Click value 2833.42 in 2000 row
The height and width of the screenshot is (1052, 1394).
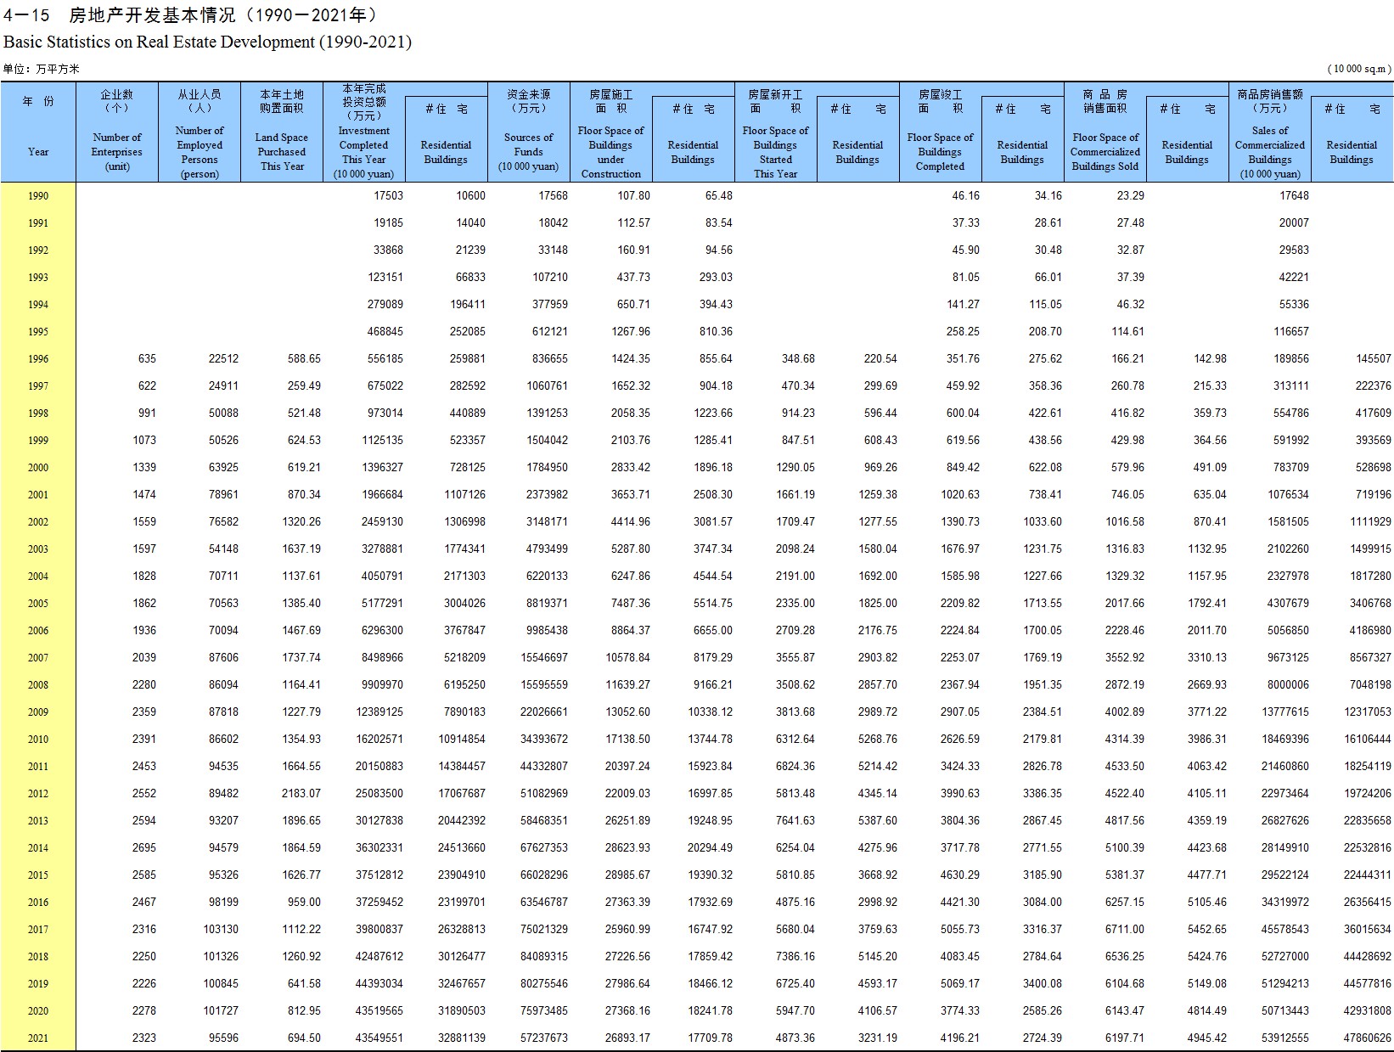pyautogui.click(x=631, y=467)
